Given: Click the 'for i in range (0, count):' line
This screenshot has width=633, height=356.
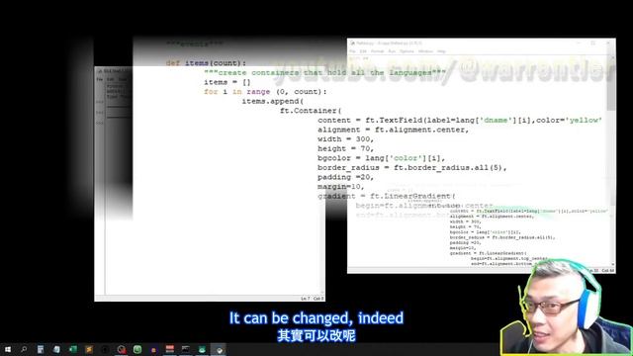Looking at the screenshot, I should coord(265,92).
